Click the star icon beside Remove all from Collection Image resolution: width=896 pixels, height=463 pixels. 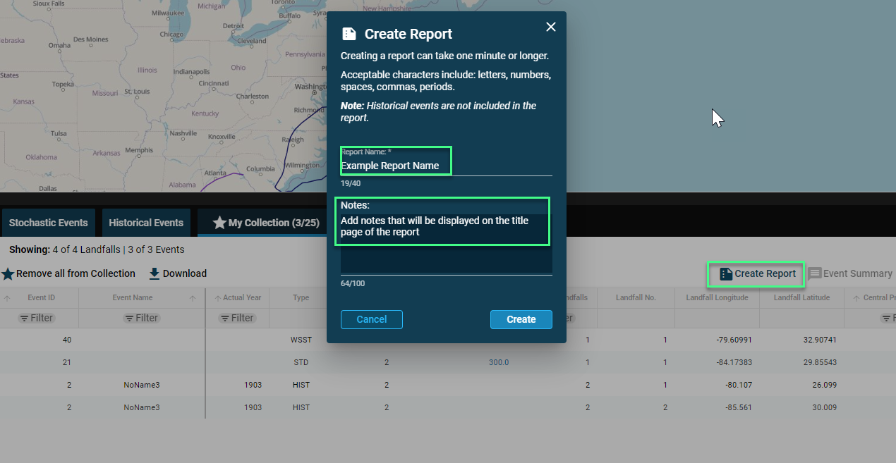pos(8,274)
